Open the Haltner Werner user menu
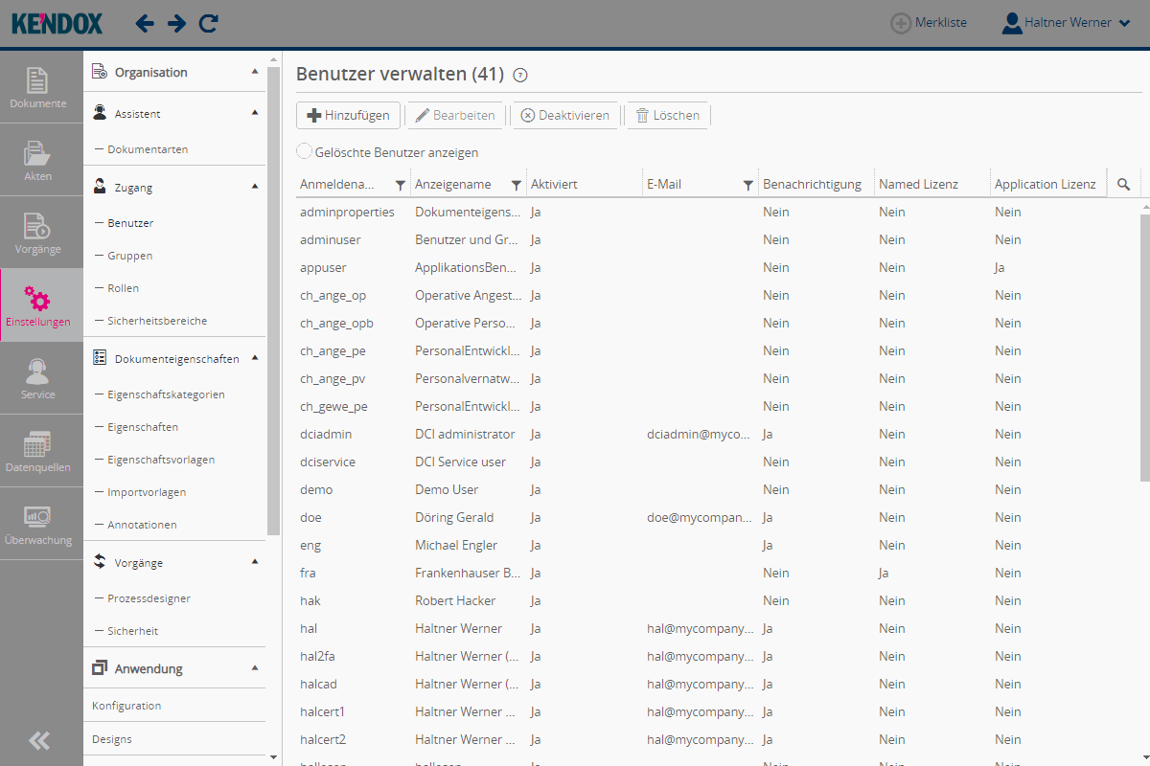Screen dimensions: 1150x766 [1067, 23]
